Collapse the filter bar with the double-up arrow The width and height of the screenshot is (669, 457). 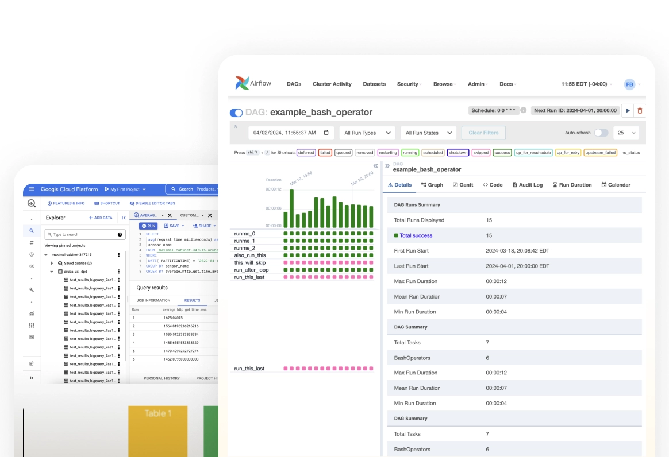click(235, 127)
